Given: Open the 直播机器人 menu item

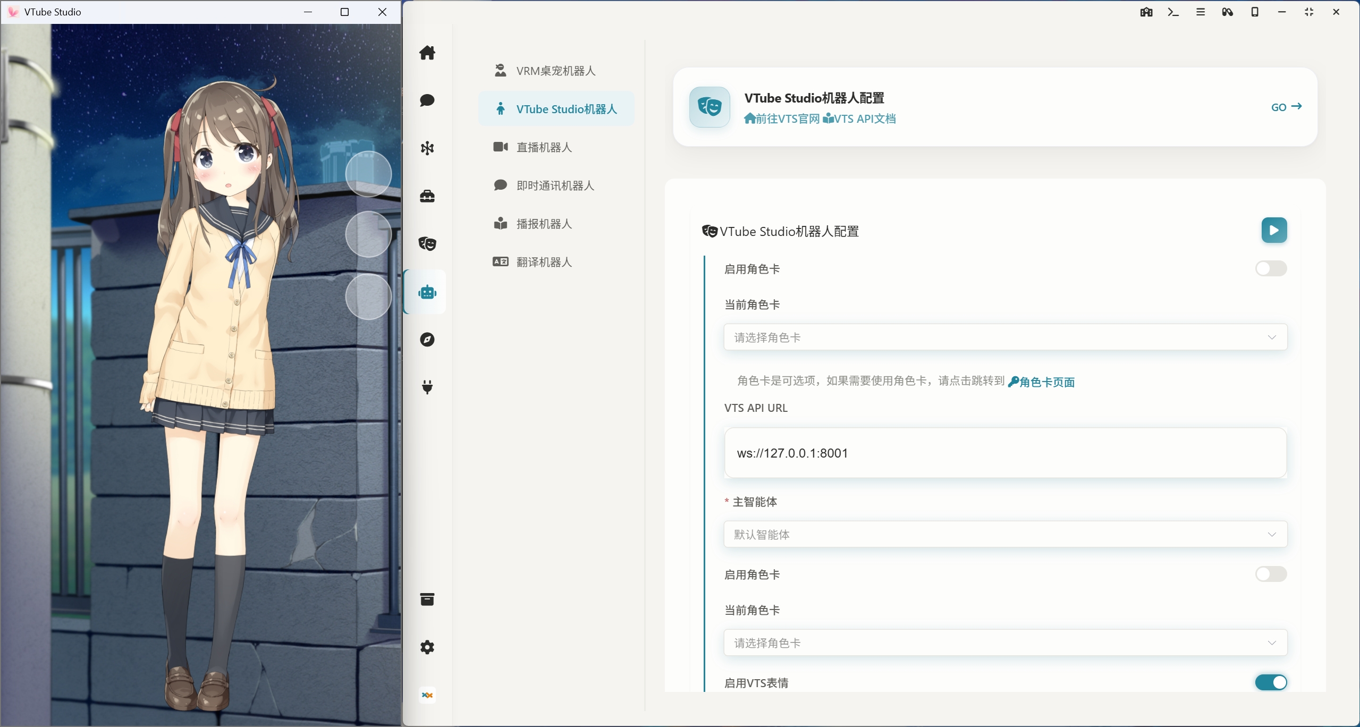Looking at the screenshot, I should (x=556, y=147).
